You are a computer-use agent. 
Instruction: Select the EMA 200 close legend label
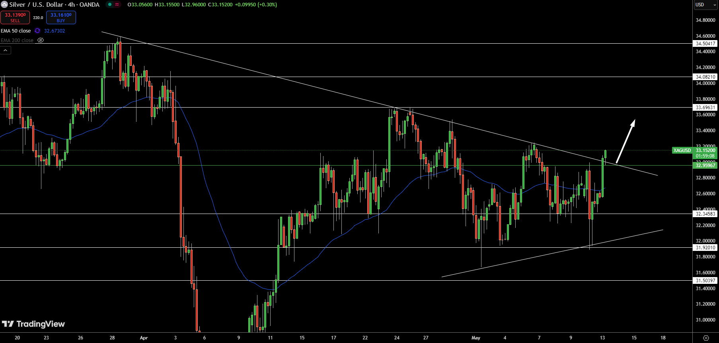tap(17, 40)
